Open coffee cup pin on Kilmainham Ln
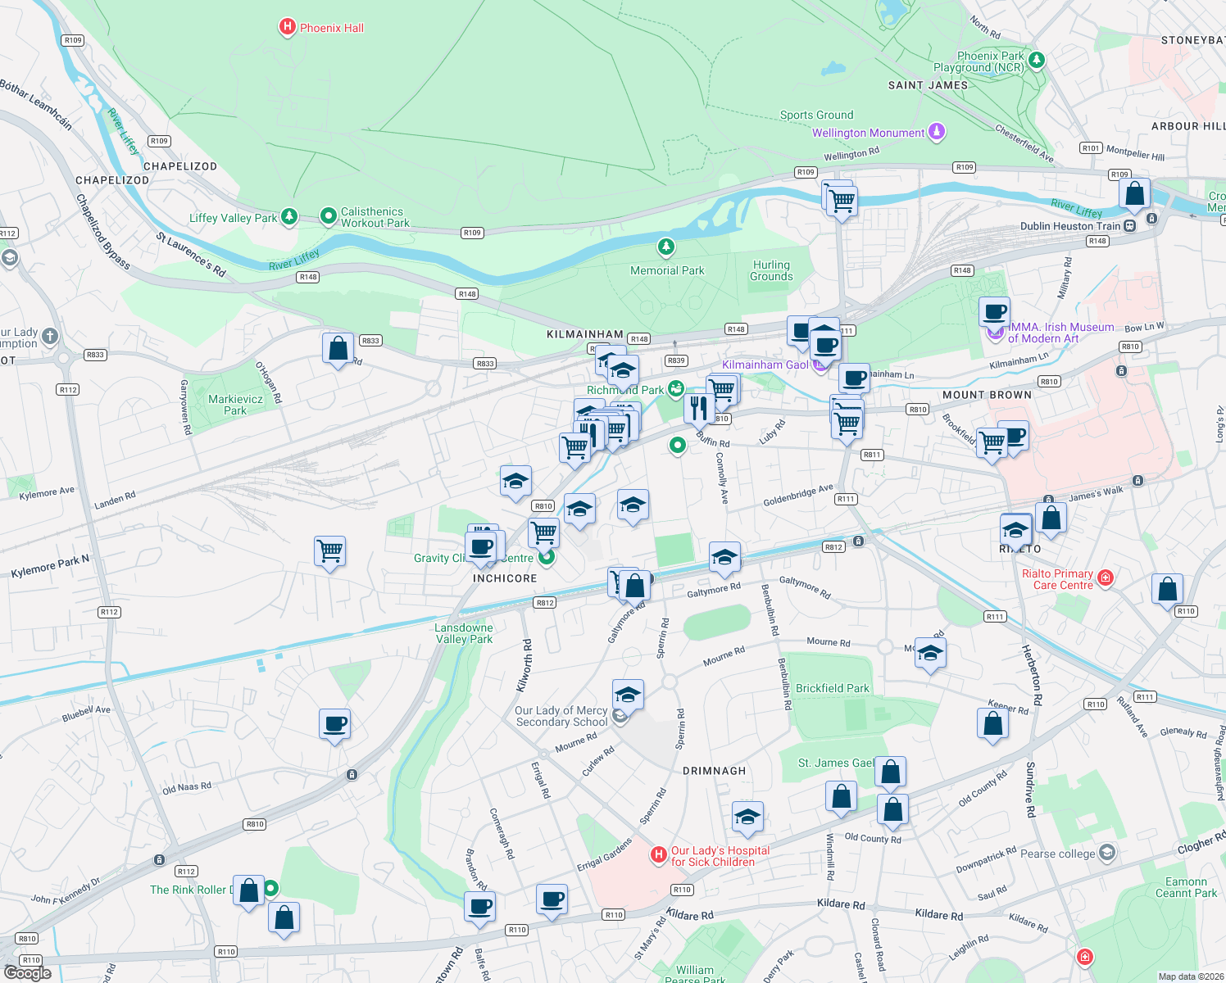Viewport: 1226px width, 983px height. coord(854,380)
